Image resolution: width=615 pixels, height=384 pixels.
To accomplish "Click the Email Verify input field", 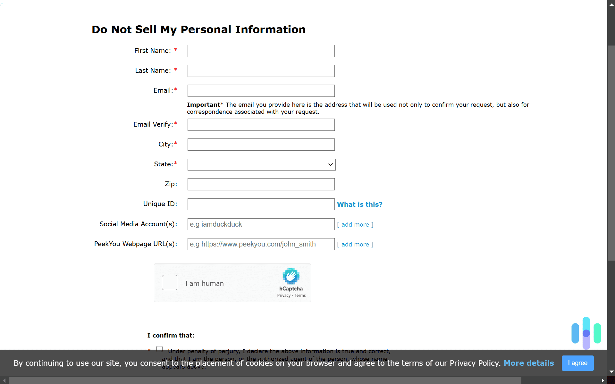I will 261,125.
